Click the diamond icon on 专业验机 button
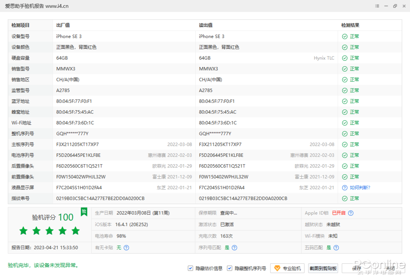410x279 pixels. (277, 268)
